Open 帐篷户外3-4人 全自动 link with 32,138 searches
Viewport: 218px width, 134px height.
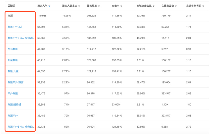tap(21, 127)
